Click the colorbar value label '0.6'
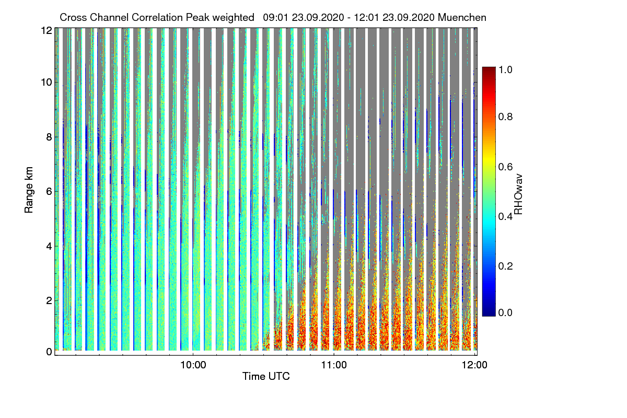The height and width of the screenshot is (418, 627). [506, 166]
